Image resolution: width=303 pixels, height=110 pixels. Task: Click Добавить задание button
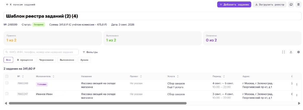234,4
